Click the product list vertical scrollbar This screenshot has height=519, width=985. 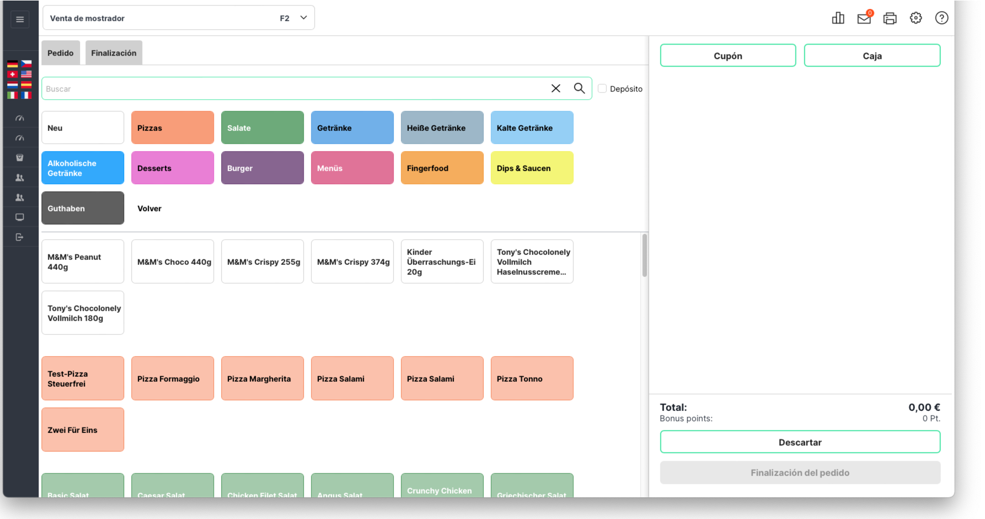point(645,255)
